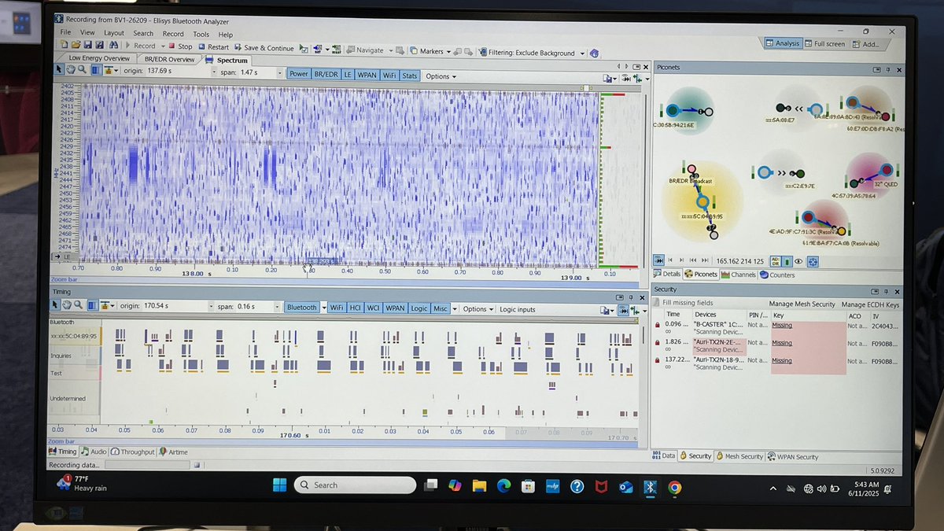Select the hand pan tool in Timing toolbar

pos(68,305)
